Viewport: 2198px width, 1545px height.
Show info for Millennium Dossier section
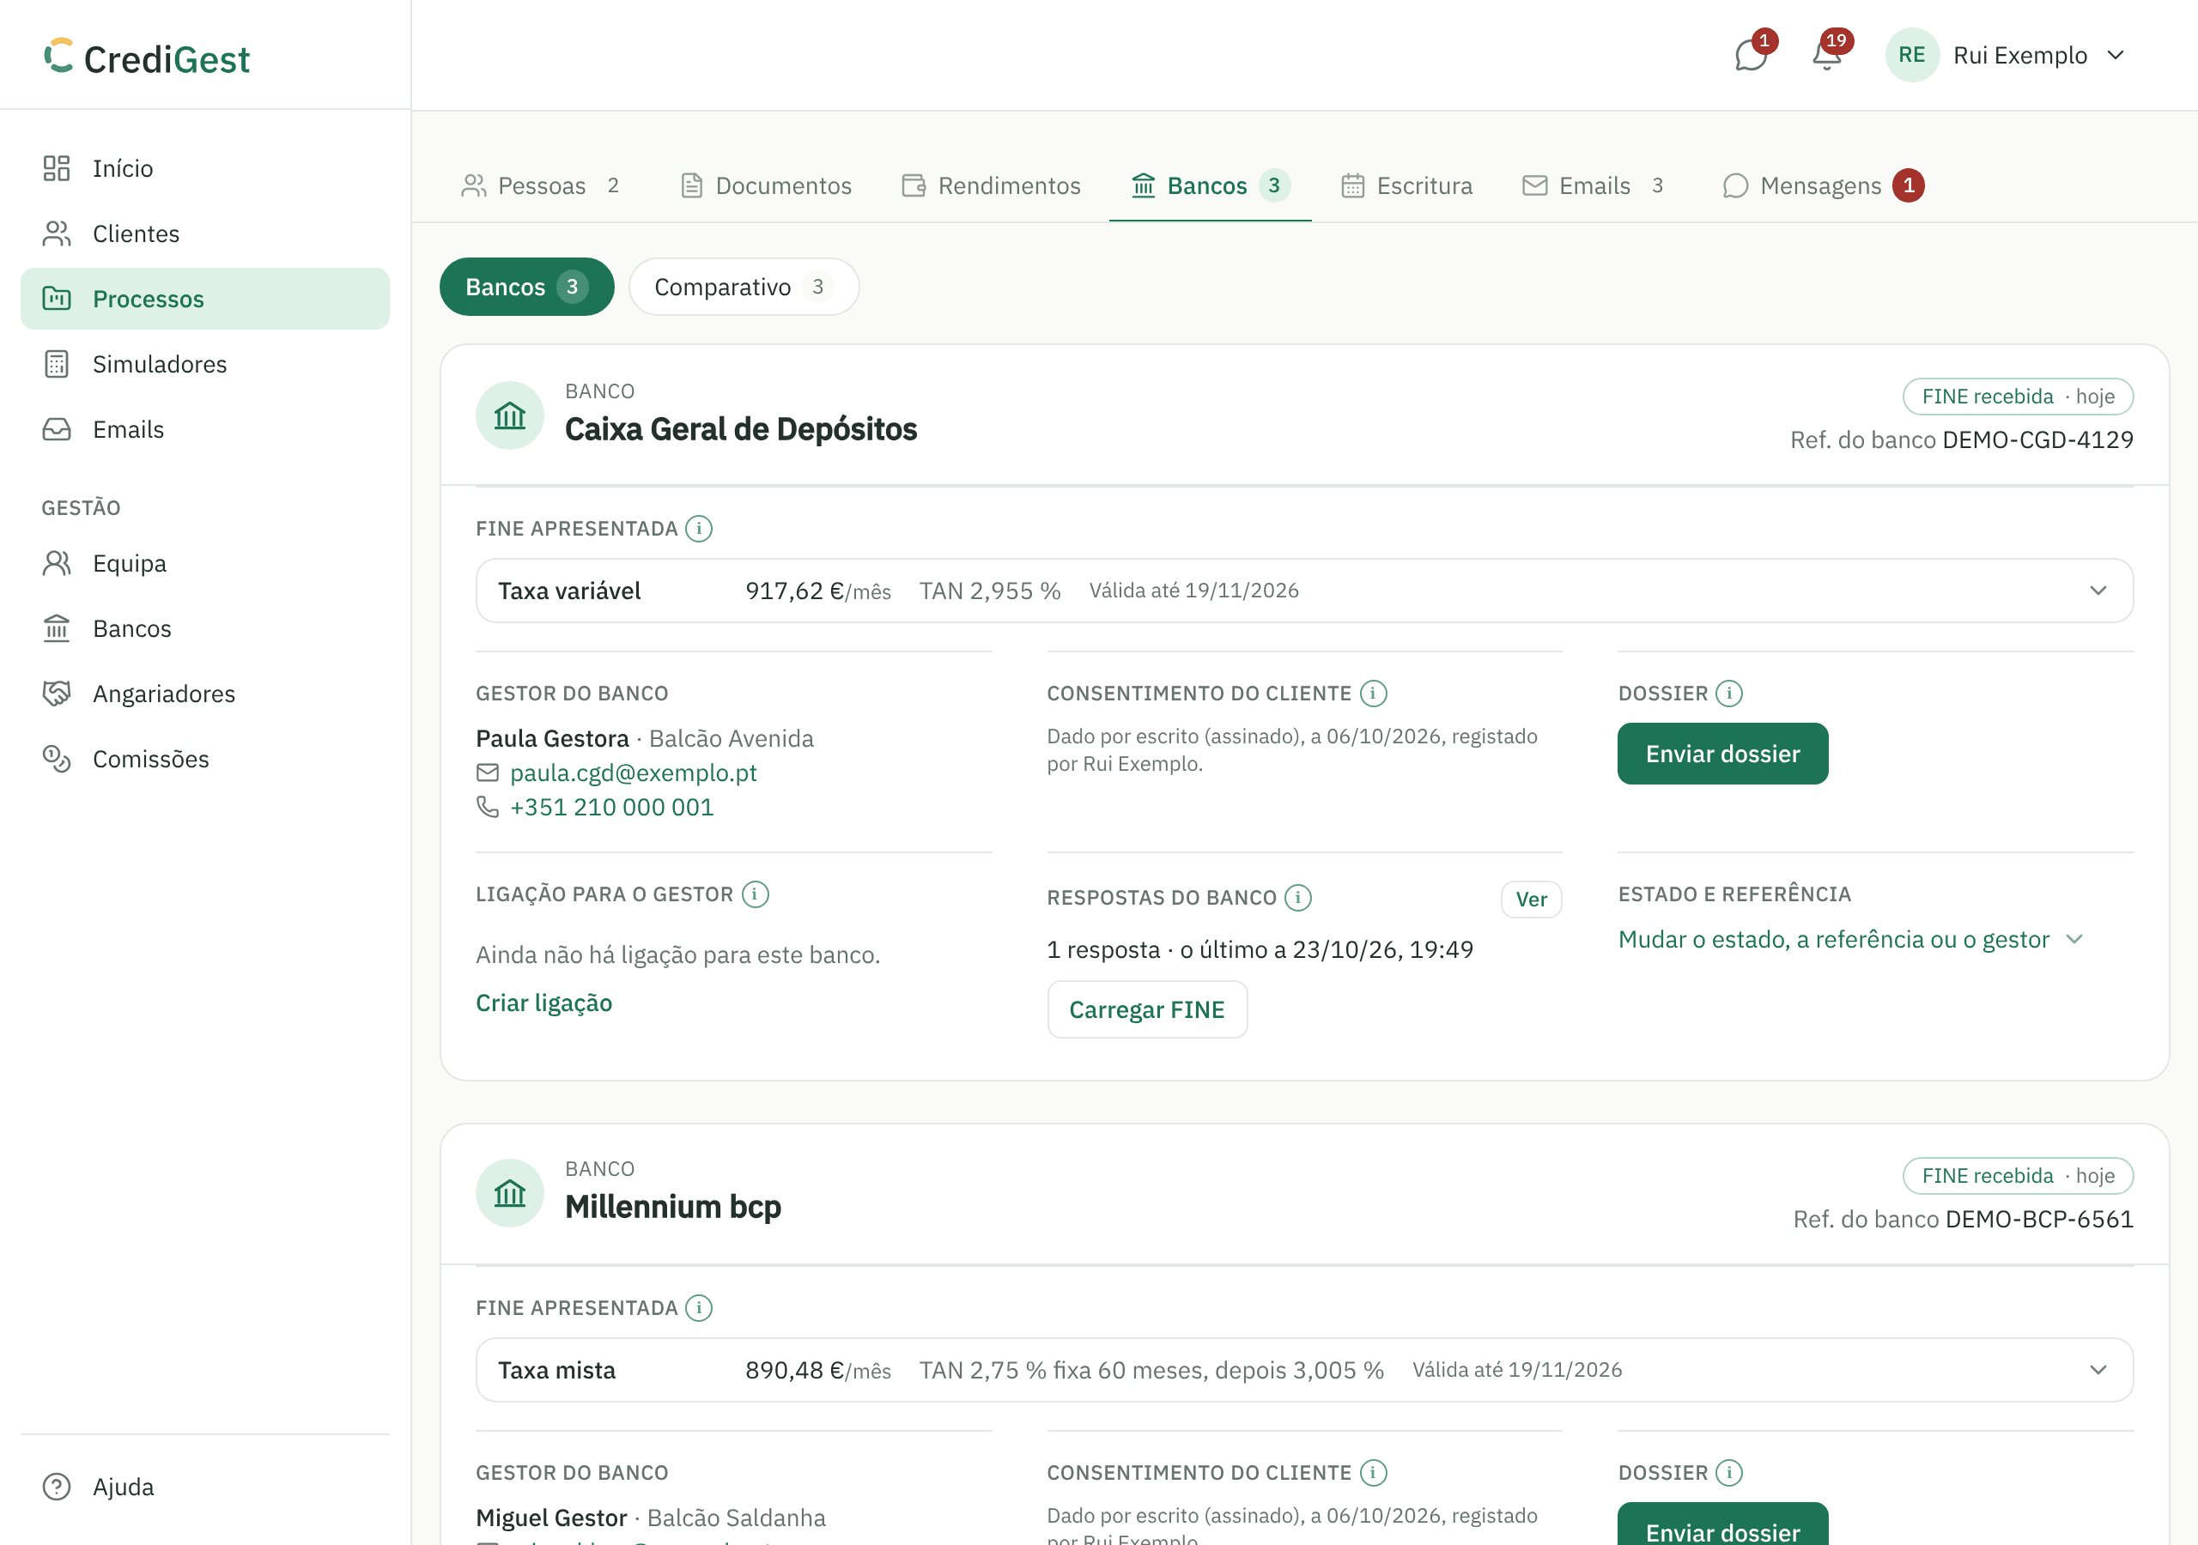pyautogui.click(x=1729, y=1472)
